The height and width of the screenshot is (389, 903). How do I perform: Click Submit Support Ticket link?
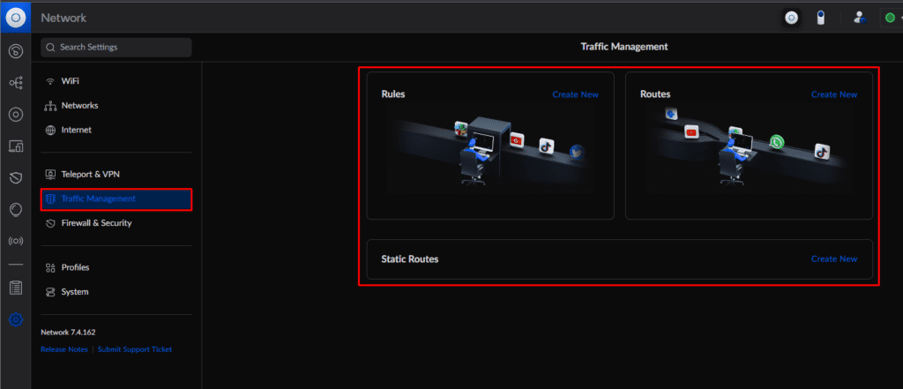click(x=135, y=349)
